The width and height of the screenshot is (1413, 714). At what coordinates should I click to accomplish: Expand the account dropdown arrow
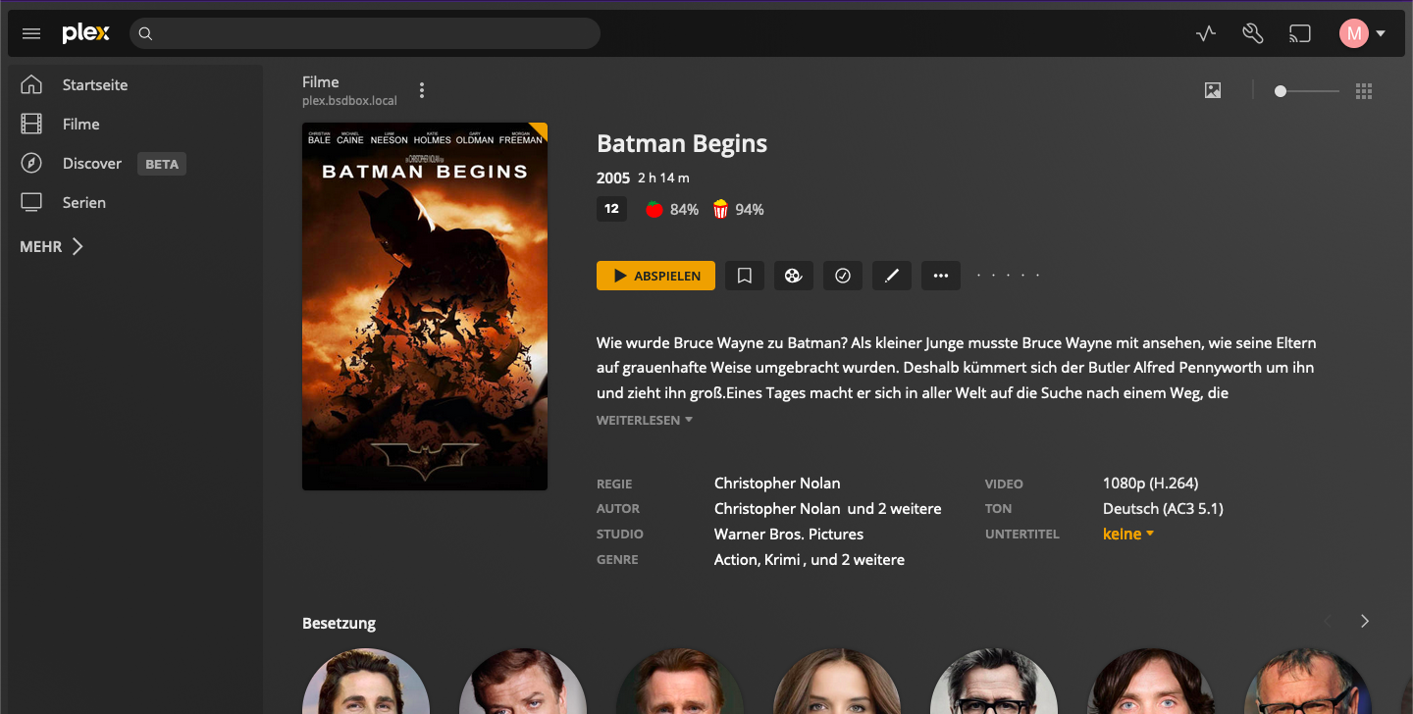[x=1381, y=33]
